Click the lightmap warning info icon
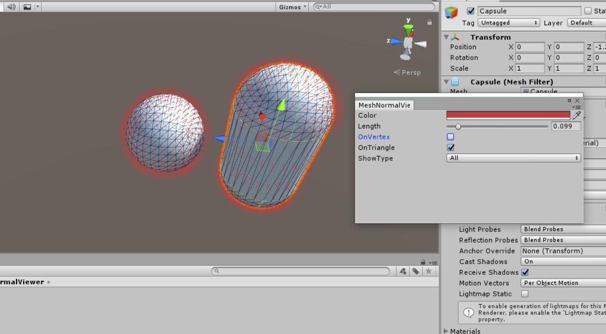606x334 pixels. [x=469, y=312]
